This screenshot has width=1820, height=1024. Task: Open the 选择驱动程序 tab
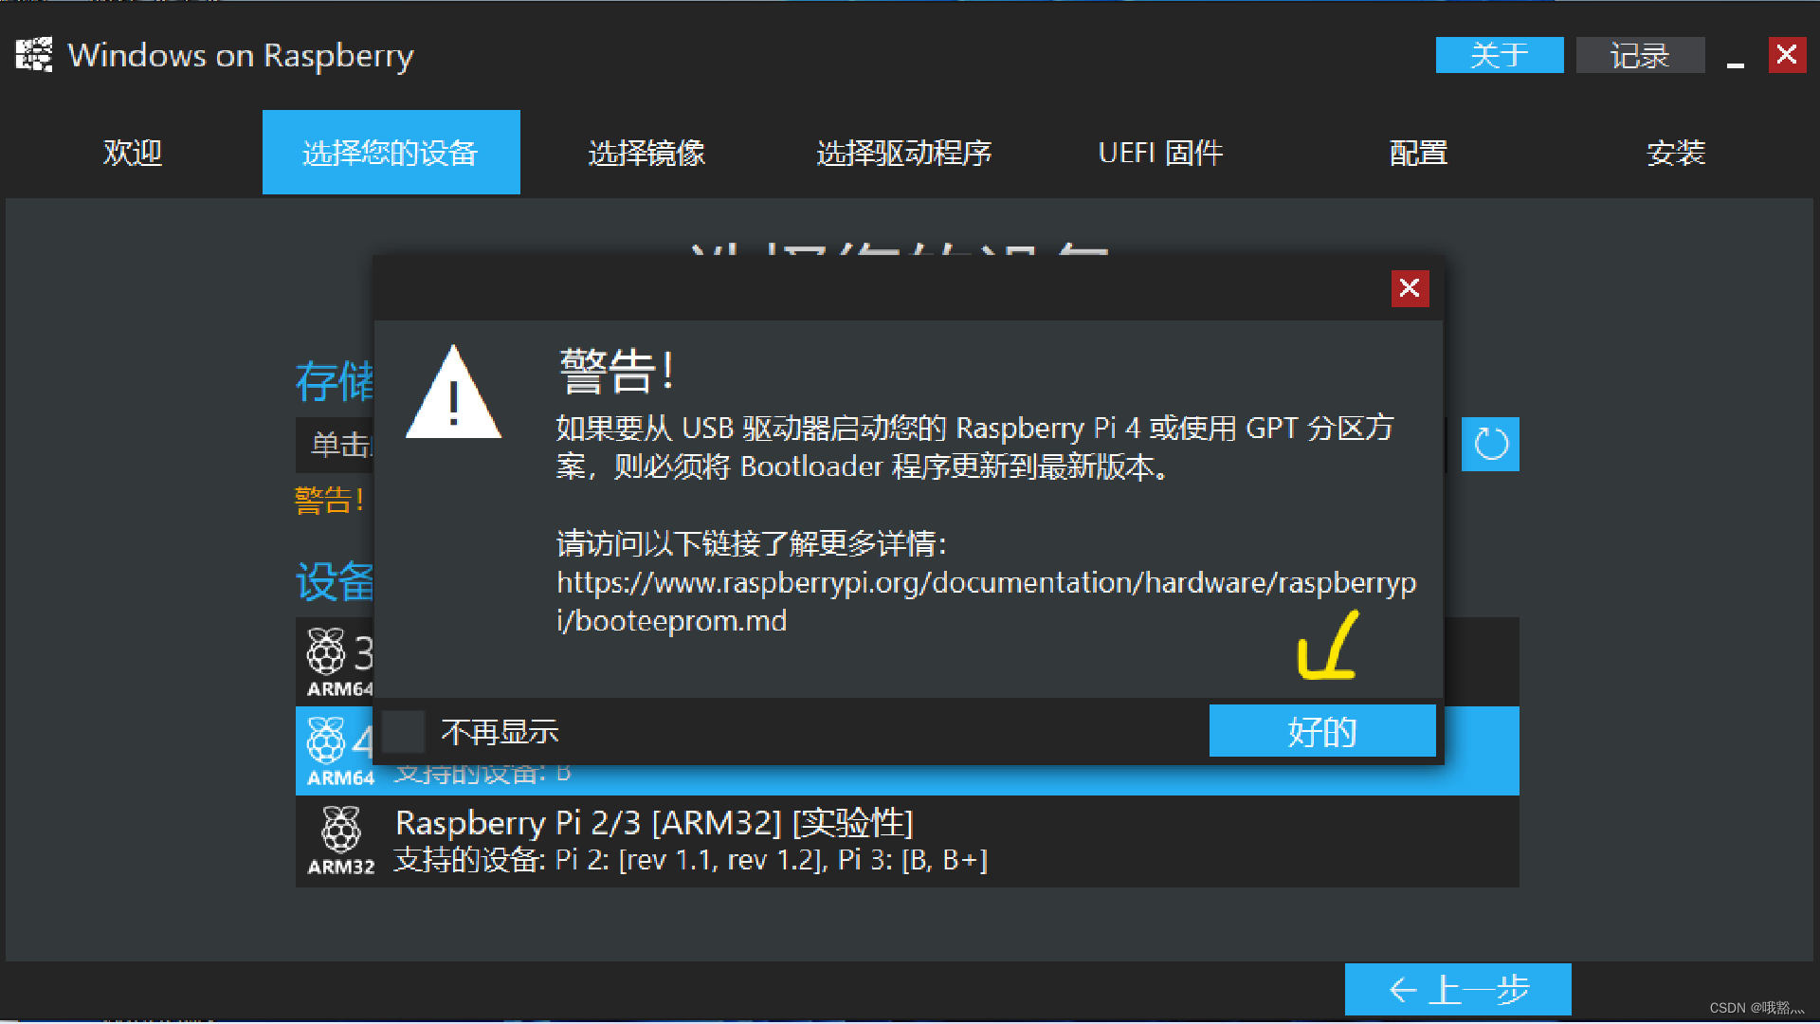903,153
